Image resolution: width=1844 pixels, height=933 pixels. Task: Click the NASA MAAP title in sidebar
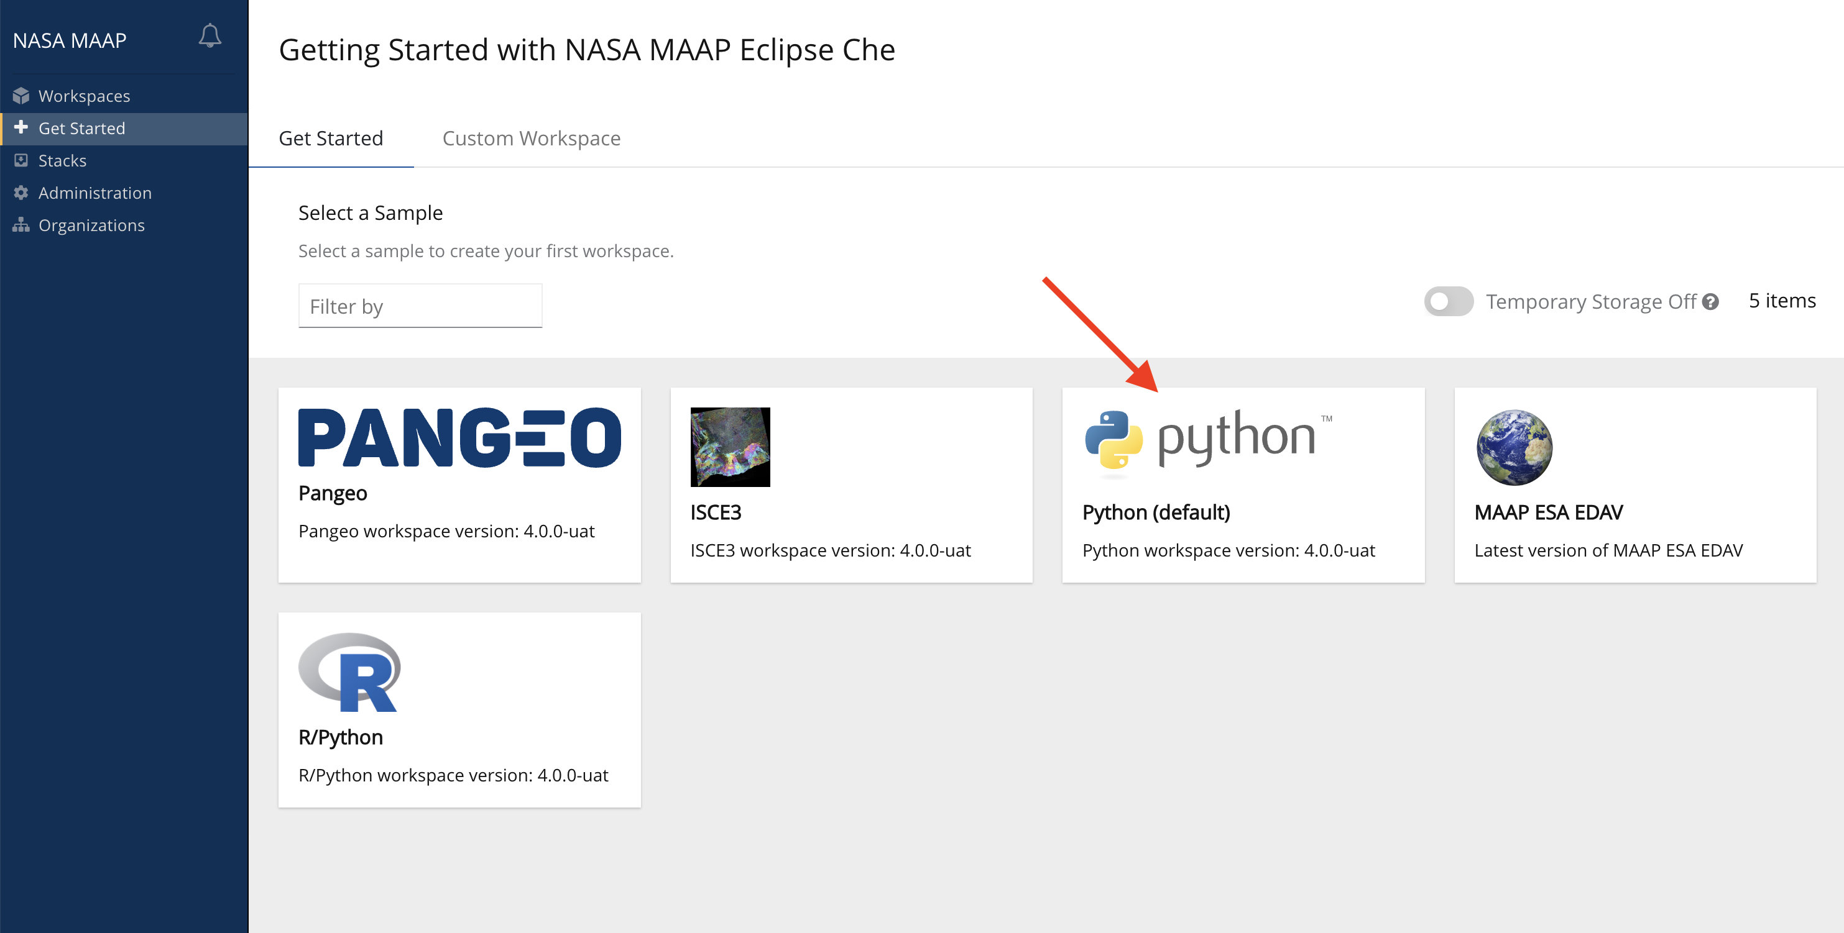point(70,40)
